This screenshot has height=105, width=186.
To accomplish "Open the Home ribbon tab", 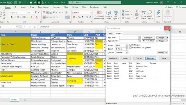I will pos(8,7).
